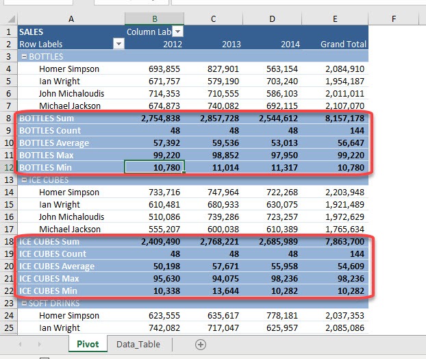Viewport: 426px width, 359px height.
Task: Click cell with value 2,107,070
Action: pos(335,106)
